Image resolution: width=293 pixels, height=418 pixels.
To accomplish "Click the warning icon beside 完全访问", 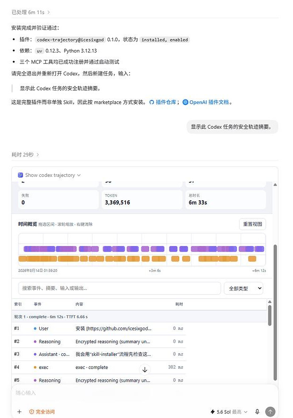I will tap(32, 411).
